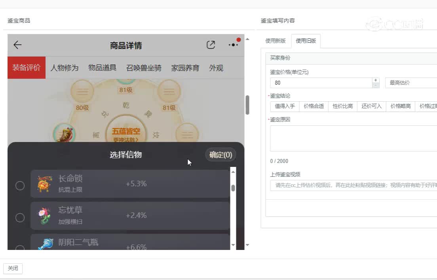Click the 忘忧草 flower icon

[x=45, y=216]
